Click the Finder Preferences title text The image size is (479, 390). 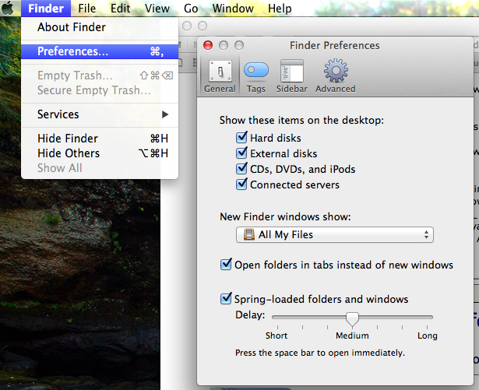click(x=334, y=45)
